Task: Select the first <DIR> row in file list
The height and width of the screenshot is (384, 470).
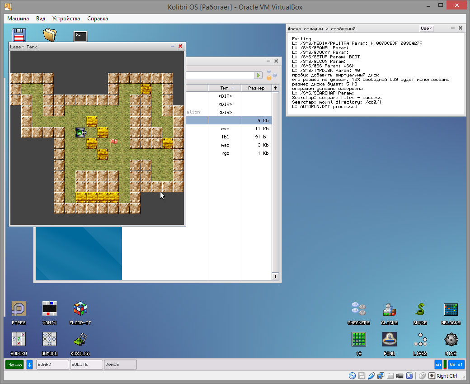Action: click(x=229, y=96)
